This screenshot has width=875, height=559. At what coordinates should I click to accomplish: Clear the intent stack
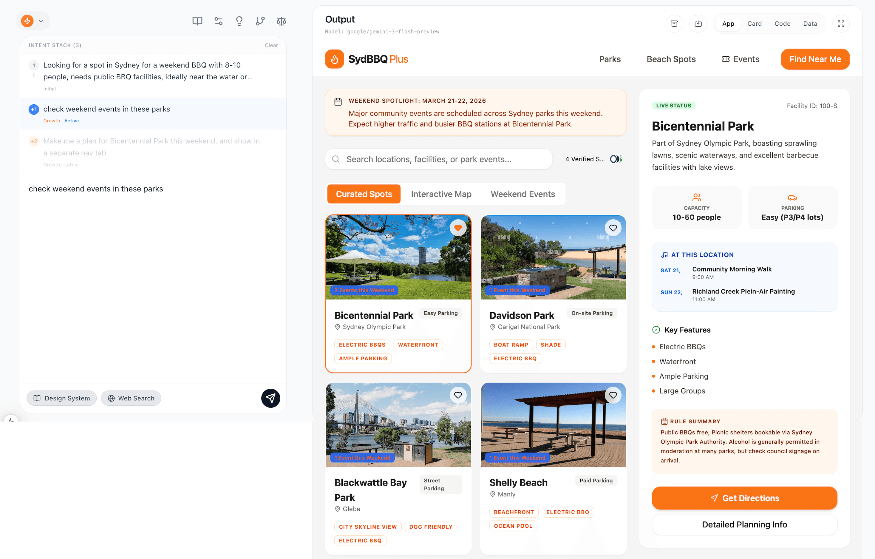click(271, 45)
